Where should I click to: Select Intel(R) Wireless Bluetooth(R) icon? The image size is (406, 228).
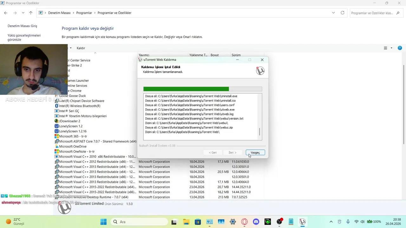coord(56,106)
